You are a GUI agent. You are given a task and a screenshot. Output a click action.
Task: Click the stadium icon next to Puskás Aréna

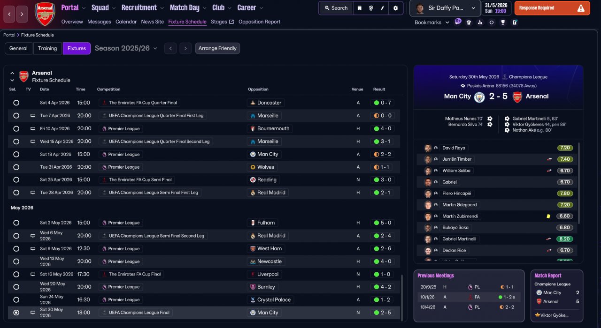[463, 86]
